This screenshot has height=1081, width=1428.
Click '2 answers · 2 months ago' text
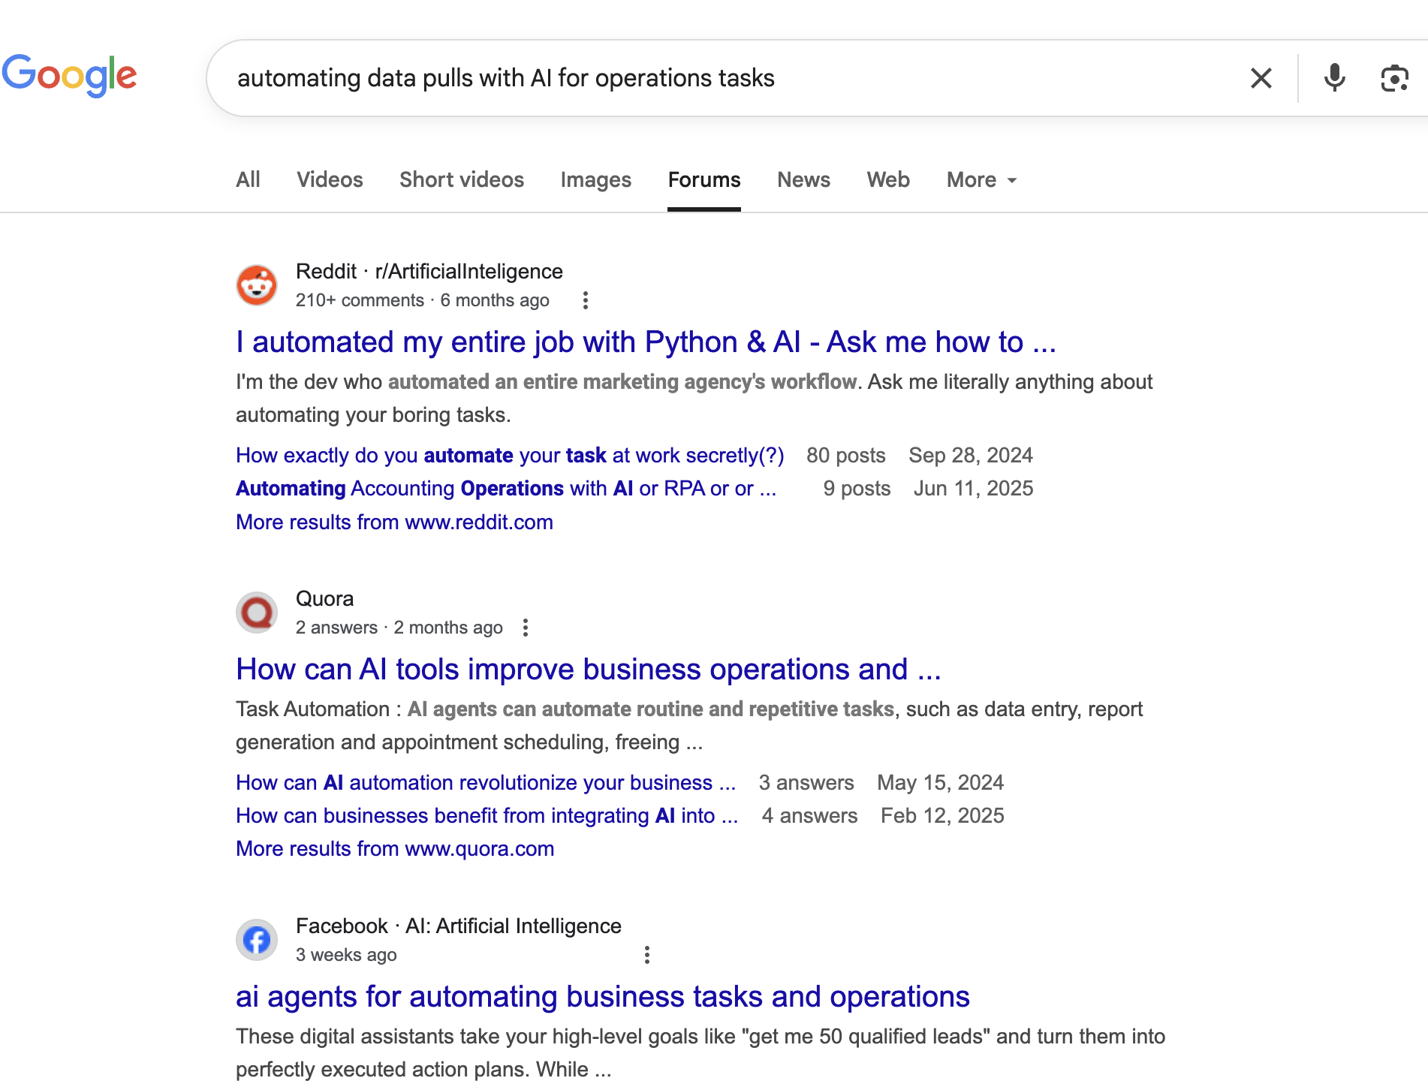coord(399,628)
